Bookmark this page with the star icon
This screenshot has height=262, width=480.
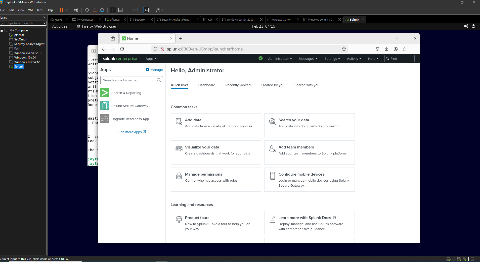tap(344, 49)
